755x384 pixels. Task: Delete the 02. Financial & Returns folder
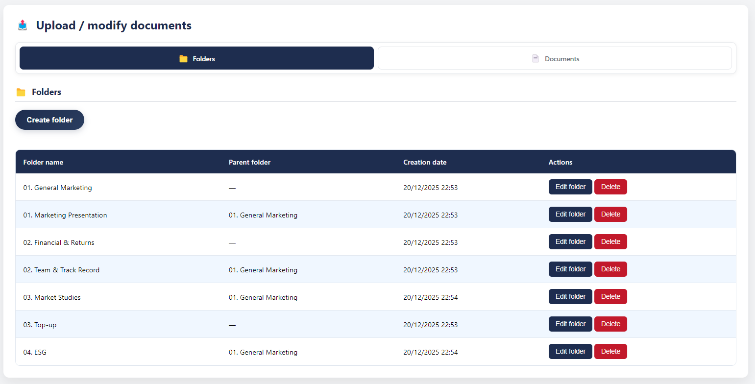pyautogui.click(x=610, y=241)
